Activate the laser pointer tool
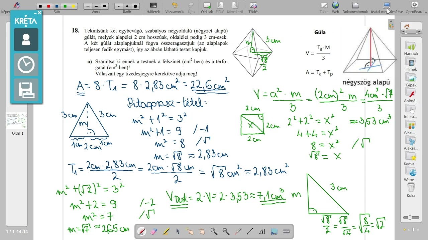428x240 pixels. 238,231
